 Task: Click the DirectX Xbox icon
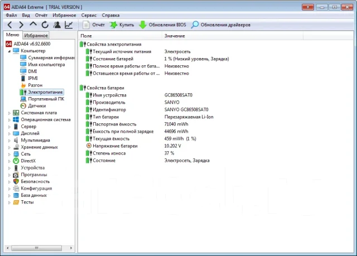[16, 161]
